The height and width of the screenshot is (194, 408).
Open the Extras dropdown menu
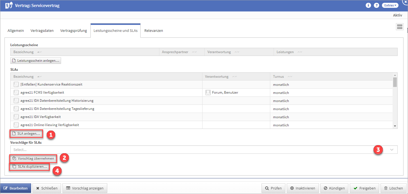click(390, 5)
